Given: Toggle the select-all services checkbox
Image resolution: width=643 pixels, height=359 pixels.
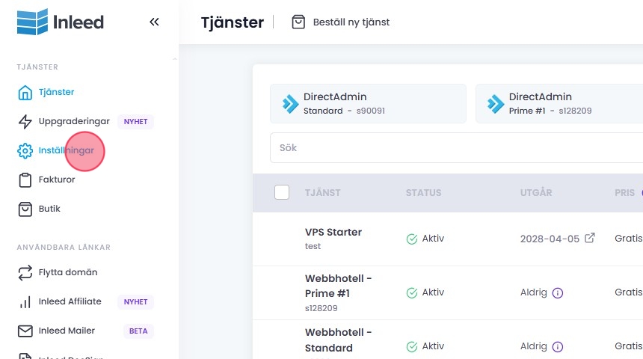Looking at the screenshot, I should [282, 192].
